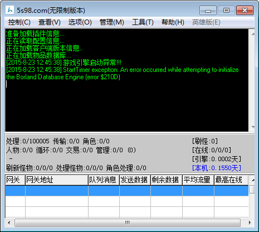Click the 平均流量 column header
259x232 pixels.
pos(198,180)
